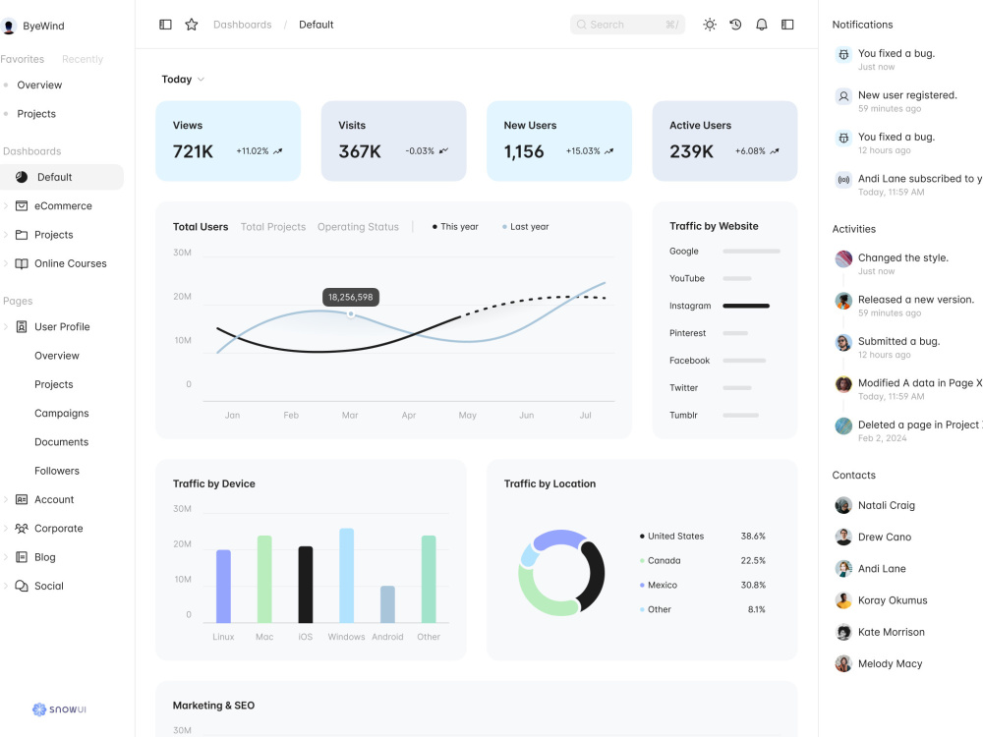Expand the Online Courses chevron
Viewport: 983px width, 737px height.
pos(6,263)
